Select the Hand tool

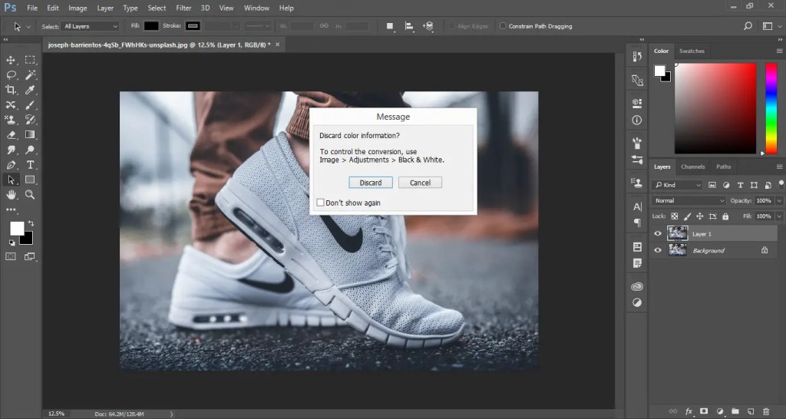(11, 195)
